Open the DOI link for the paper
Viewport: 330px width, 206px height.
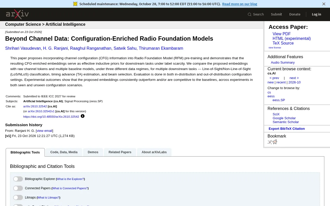click(x=51, y=117)
